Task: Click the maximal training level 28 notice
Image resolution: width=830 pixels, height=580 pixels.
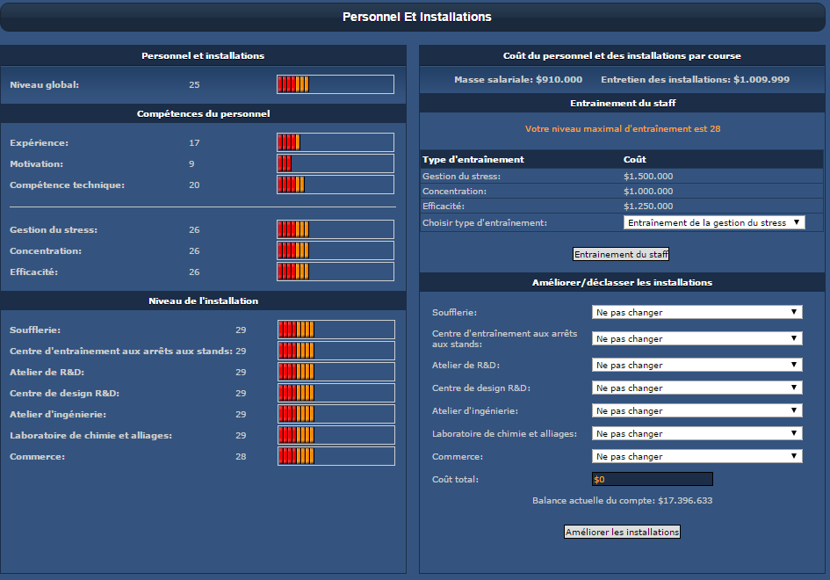Action: (623, 128)
